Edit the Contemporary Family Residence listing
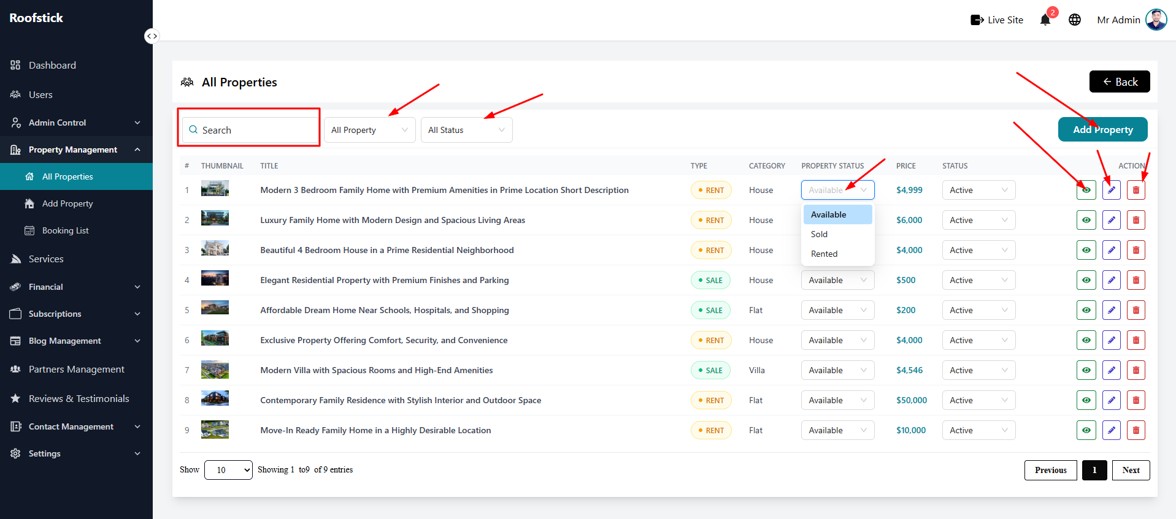This screenshot has height=519, width=1176. (x=1112, y=400)
